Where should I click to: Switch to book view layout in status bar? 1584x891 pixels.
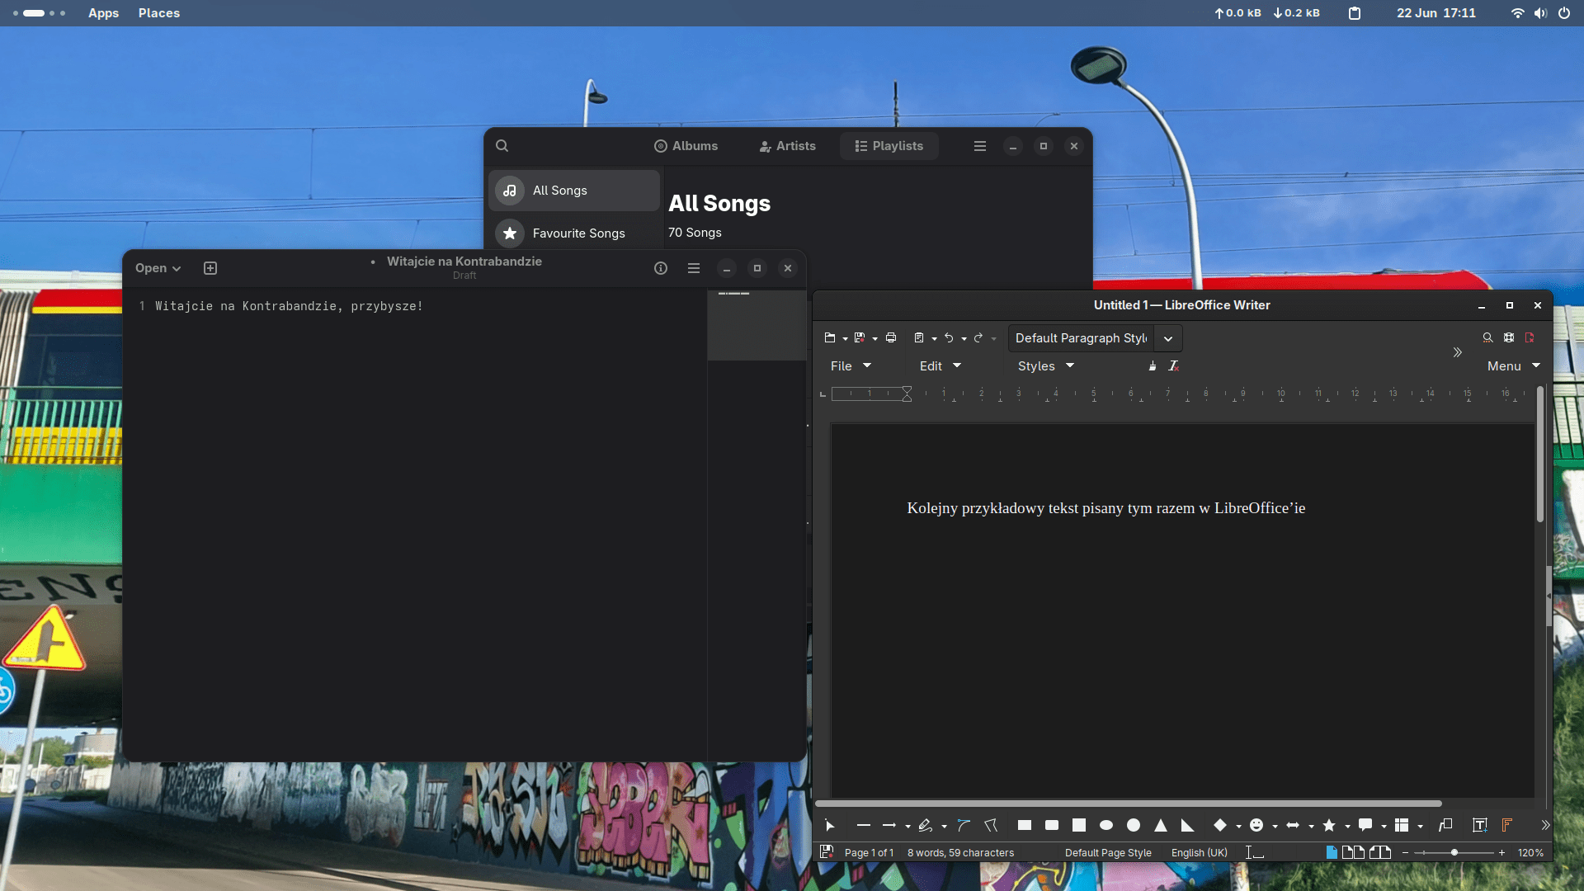pyautogui.click(x=1380, y=852)
